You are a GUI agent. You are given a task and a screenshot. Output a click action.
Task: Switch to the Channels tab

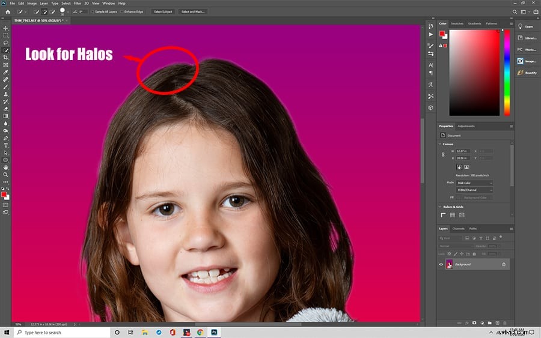(x=458, y=228)
